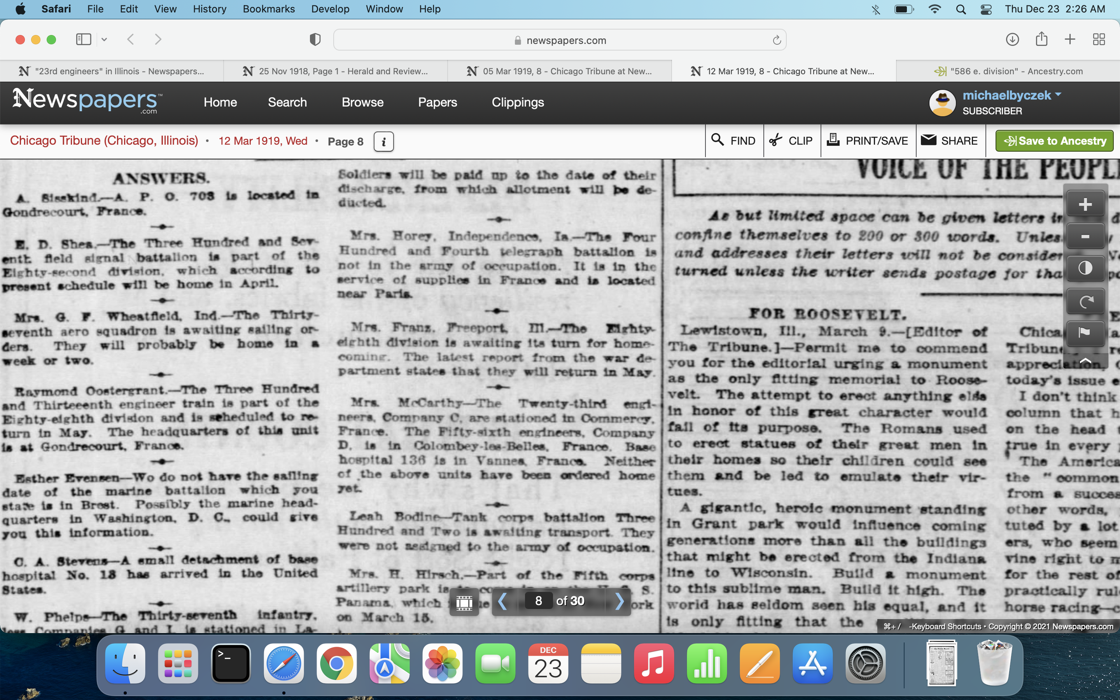1120x700 pixels.
Task: Open the contrast adjustment tool in viewer
Action: pyautogui.click(x=1085, y=268)
